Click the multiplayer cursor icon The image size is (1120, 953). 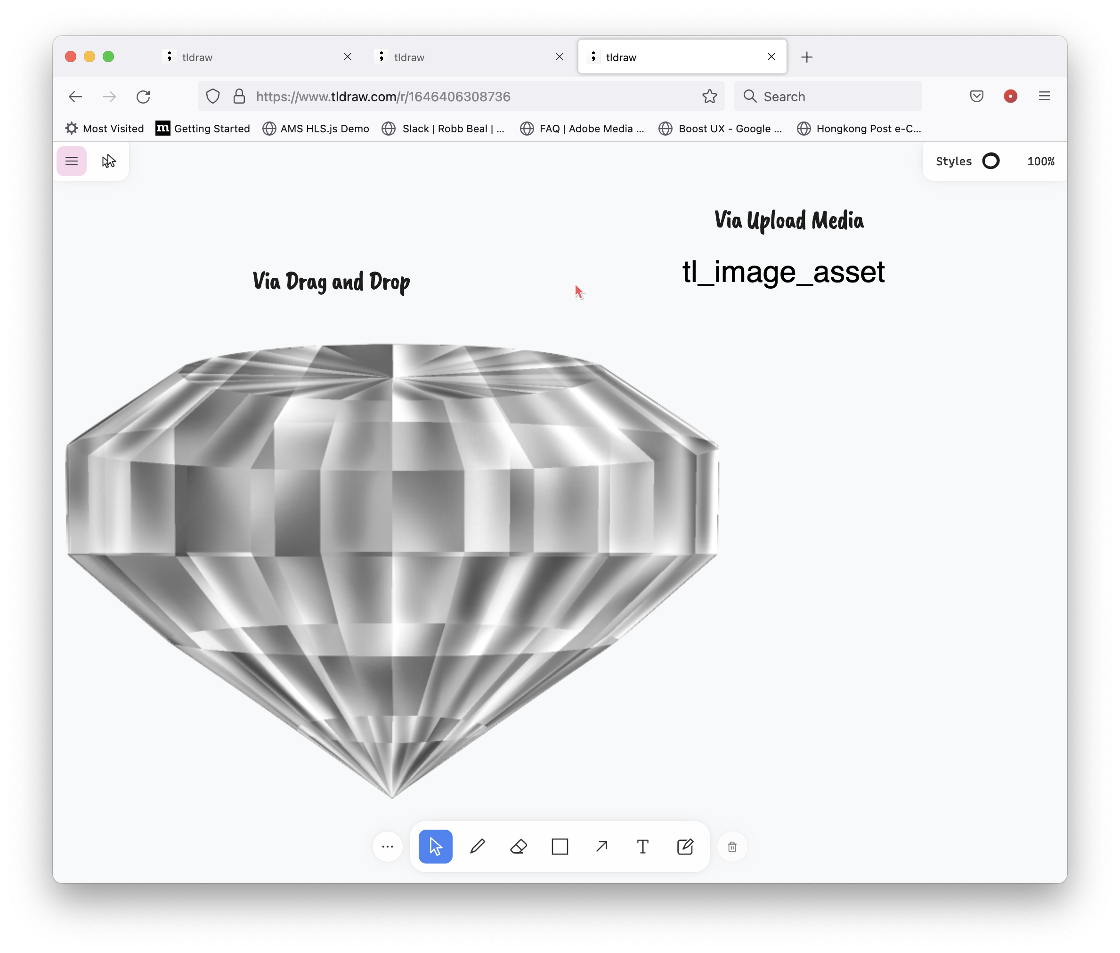click(109, 161)
